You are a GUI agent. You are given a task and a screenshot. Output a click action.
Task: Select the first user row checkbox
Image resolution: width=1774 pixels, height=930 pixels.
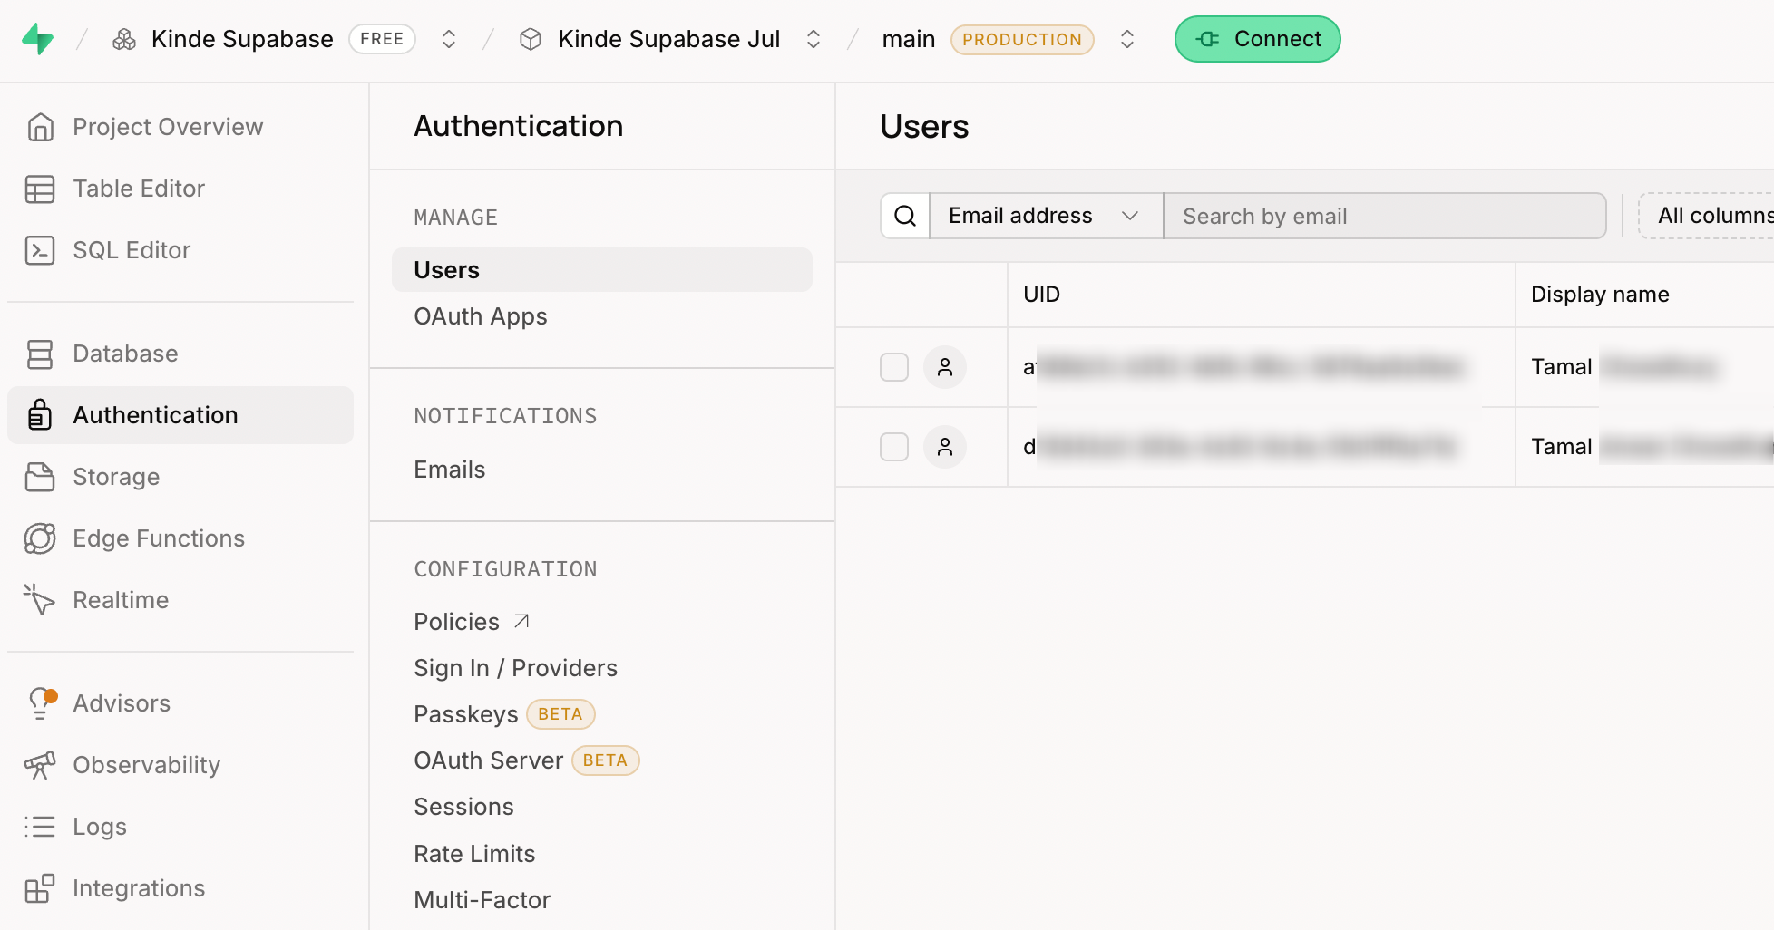point(894,367)
